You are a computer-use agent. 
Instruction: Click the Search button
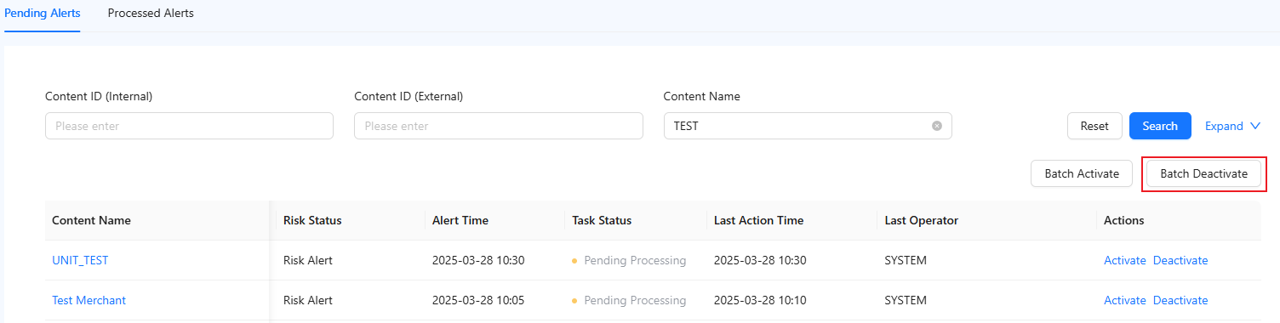click(1160, 126)
